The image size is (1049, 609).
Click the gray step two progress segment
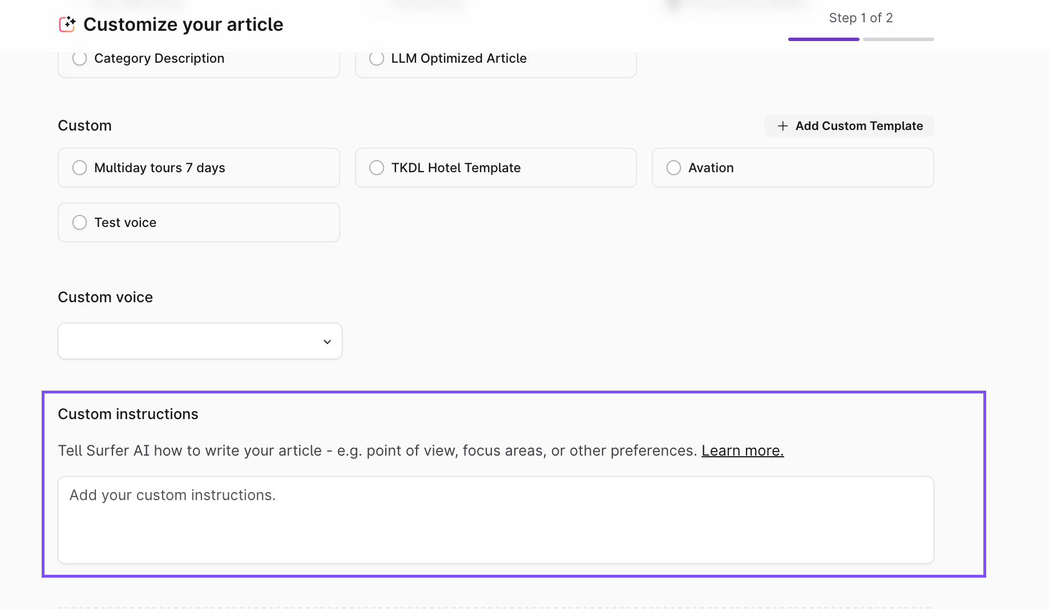pos(898,39)
